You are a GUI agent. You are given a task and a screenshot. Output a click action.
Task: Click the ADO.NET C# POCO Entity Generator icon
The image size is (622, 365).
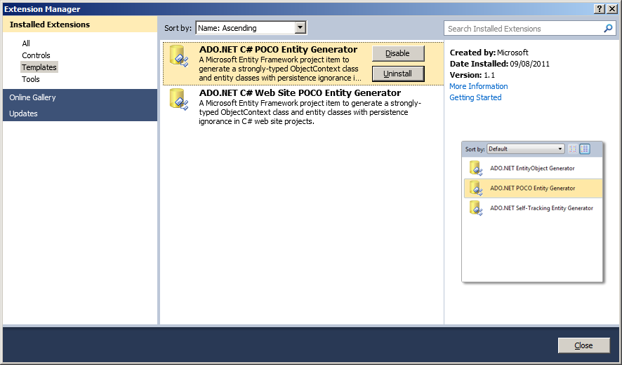coord(179,57)
